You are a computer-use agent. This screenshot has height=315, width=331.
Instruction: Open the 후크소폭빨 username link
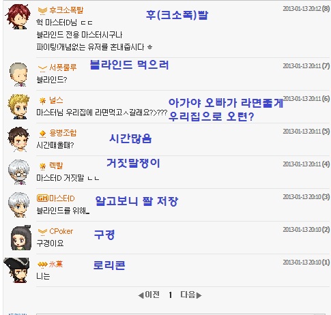click(x=66, y=10)
